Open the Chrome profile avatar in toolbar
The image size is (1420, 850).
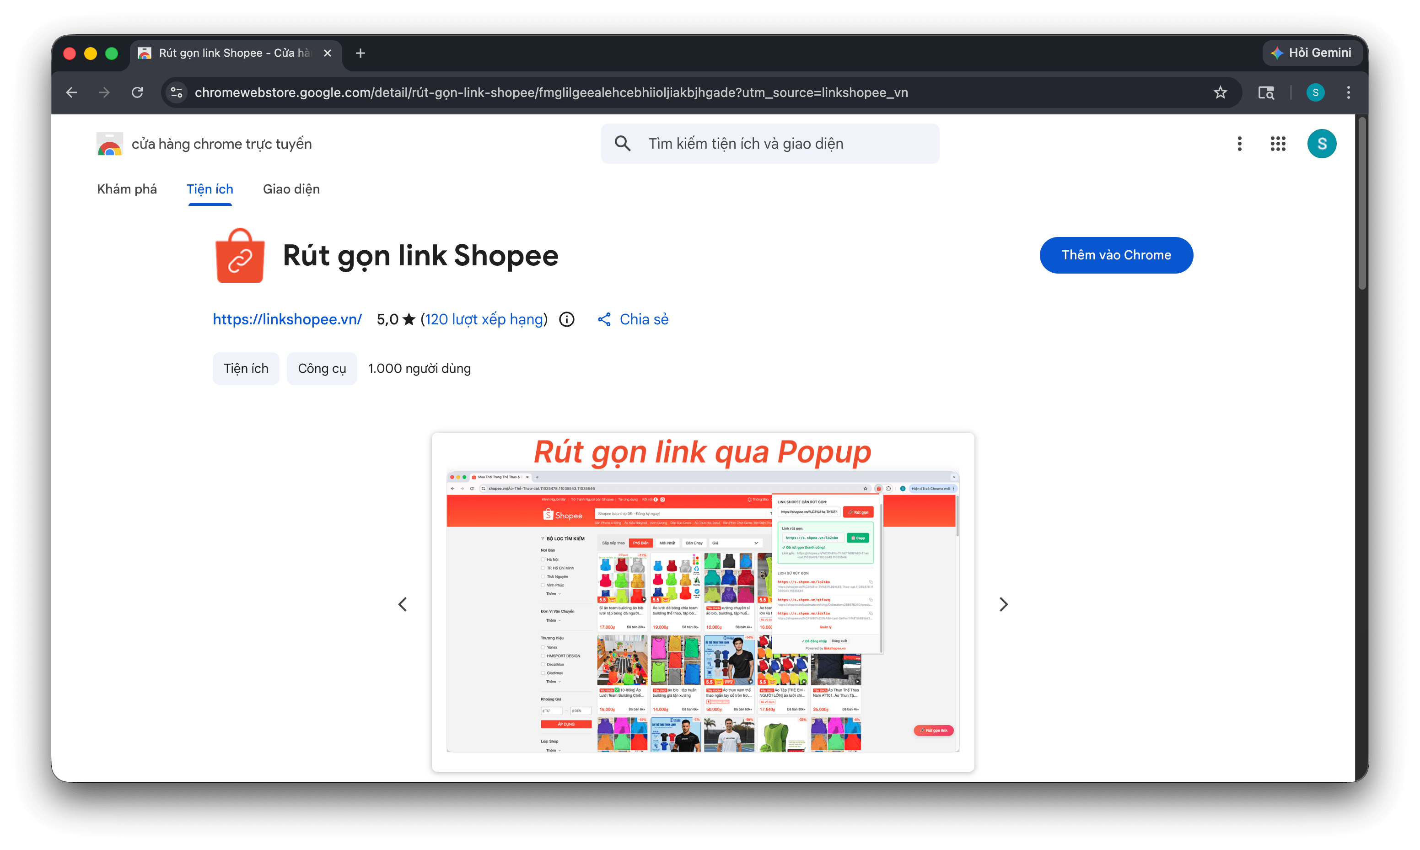[1315, 92]
